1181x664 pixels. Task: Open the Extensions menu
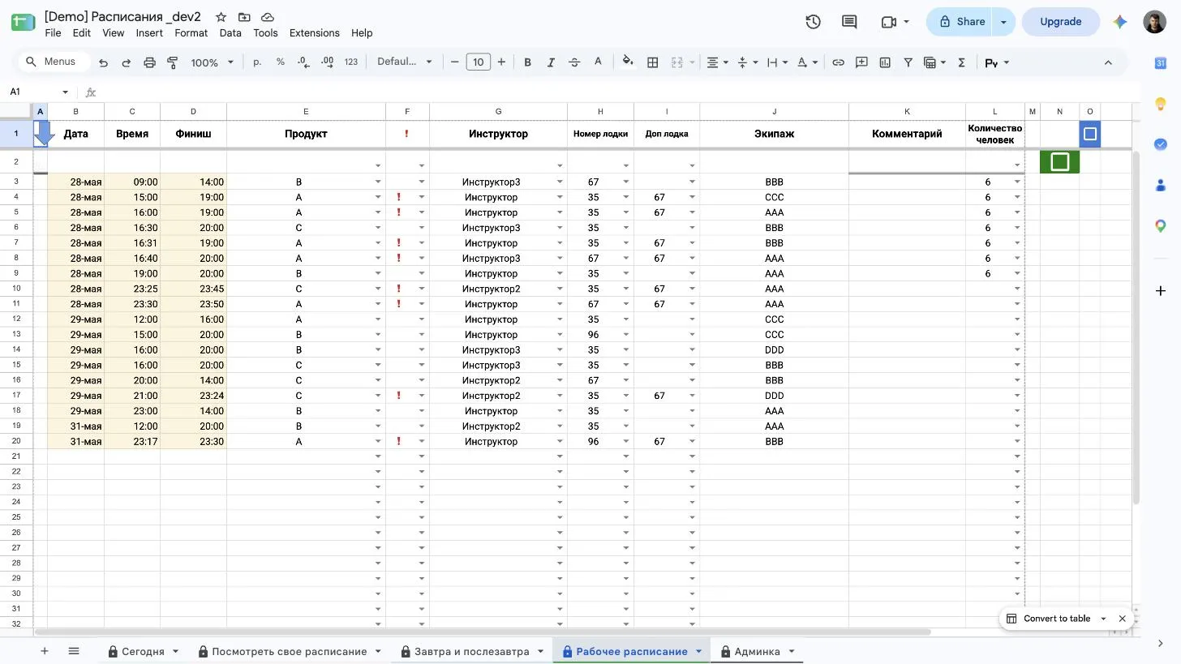pyautogui.click(x=314, y=33)
